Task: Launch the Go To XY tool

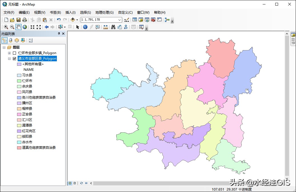Action: 126,27
